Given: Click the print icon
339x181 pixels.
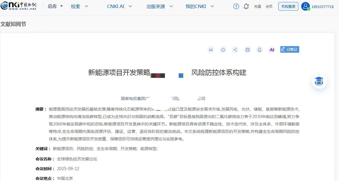Looking at the screenshot, I should (x=247, y=50).
